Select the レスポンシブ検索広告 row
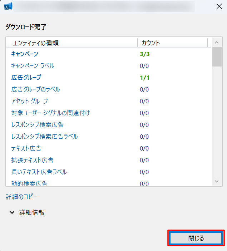Screen dimensions: 227x251 point(38,125)
